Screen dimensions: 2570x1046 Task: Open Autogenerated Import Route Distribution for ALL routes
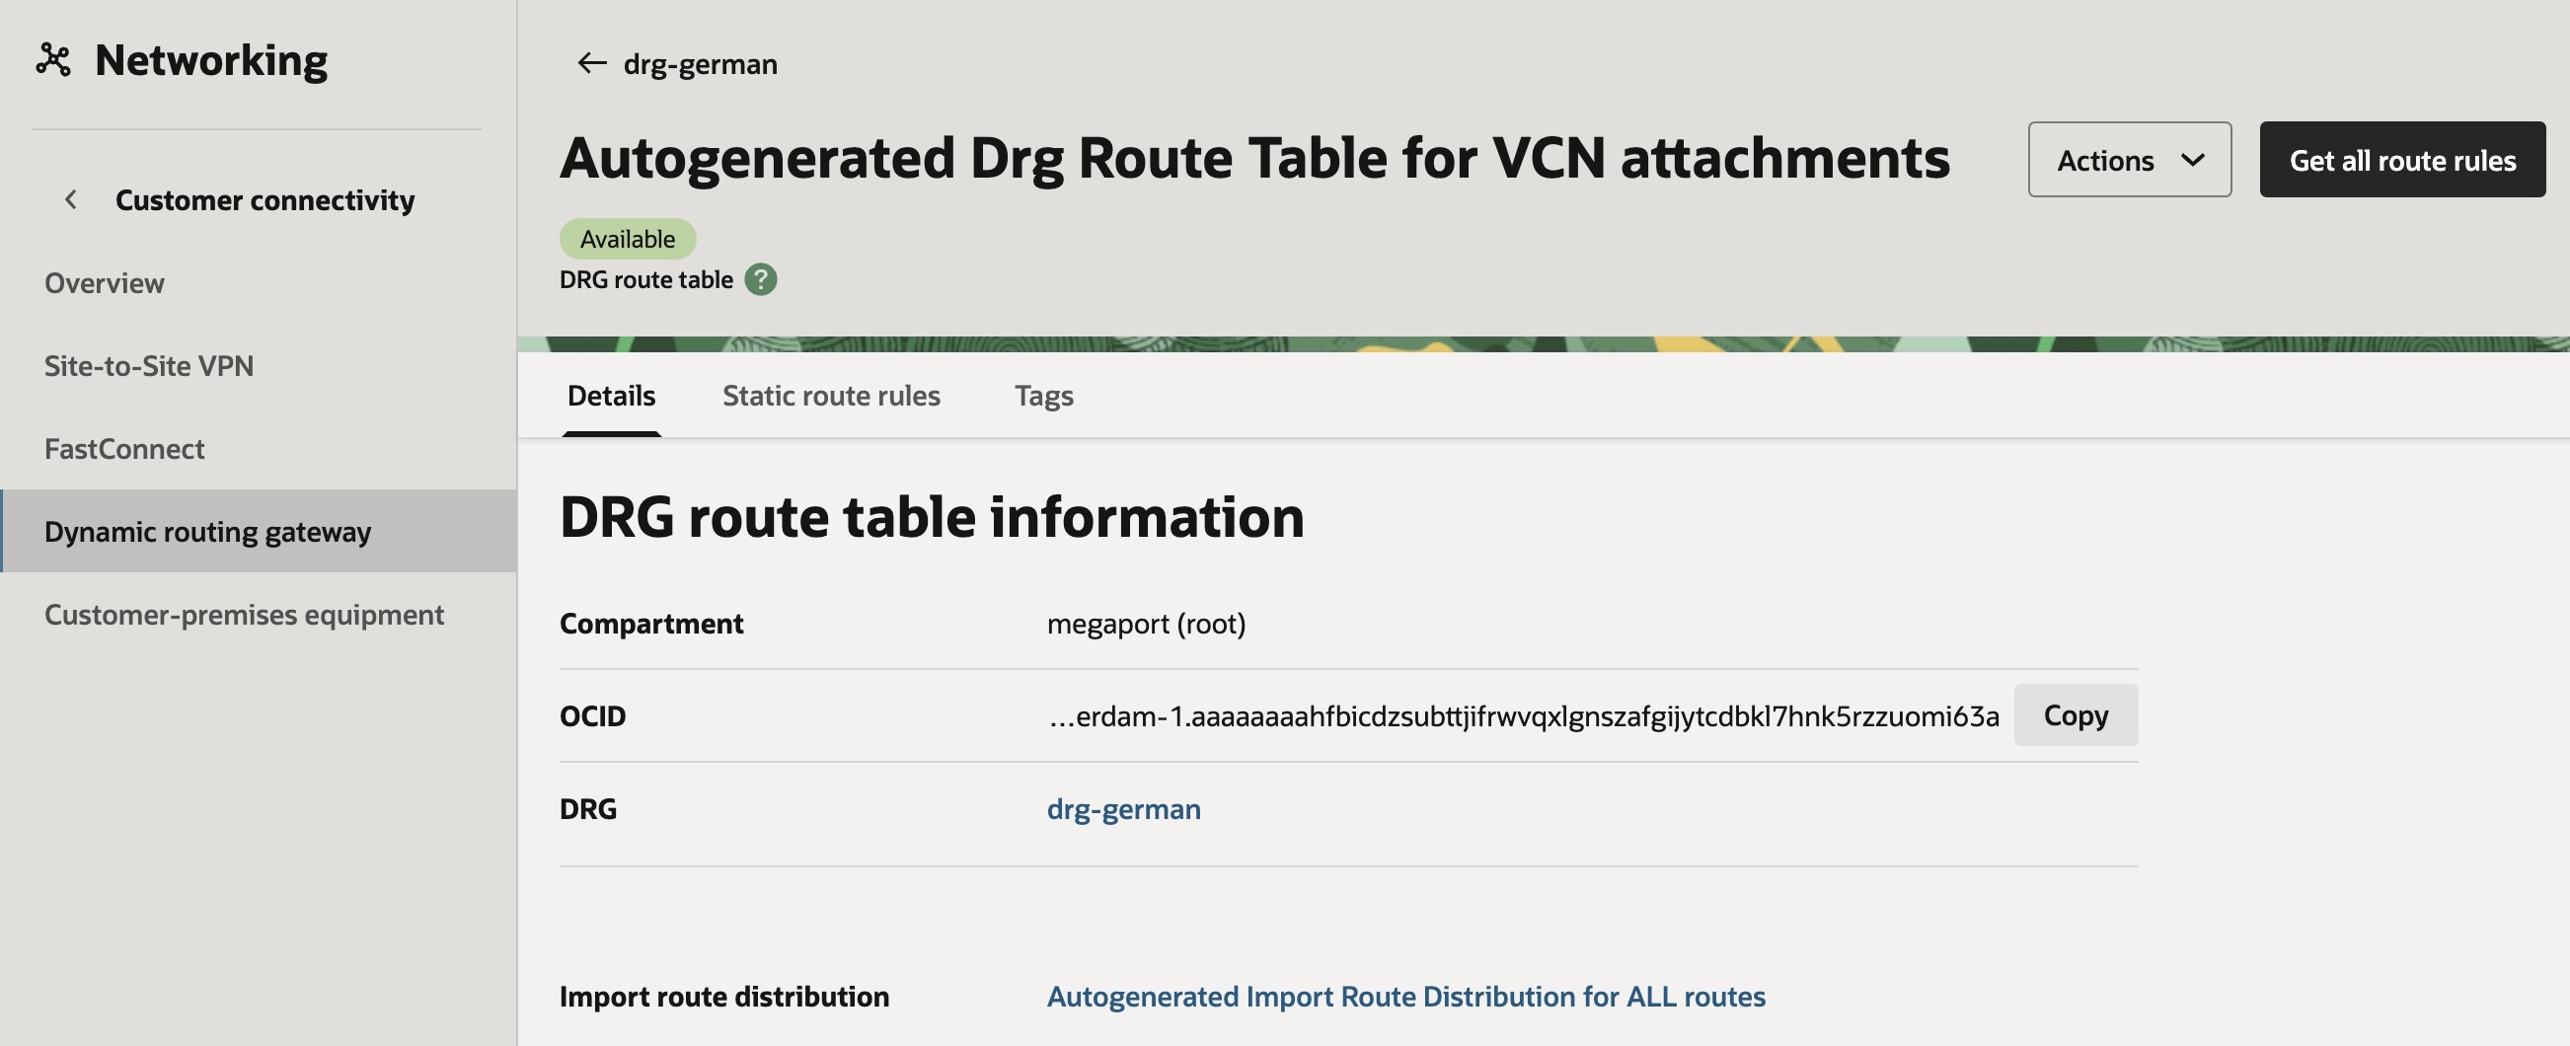tap(1404, 995)
